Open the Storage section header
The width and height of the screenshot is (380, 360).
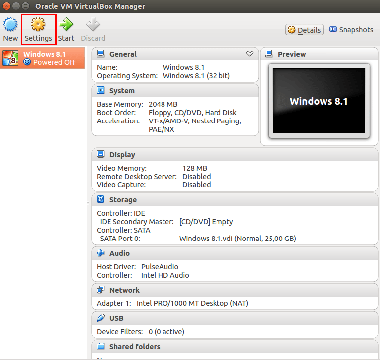pyautogui.click(x=235, y=200)
